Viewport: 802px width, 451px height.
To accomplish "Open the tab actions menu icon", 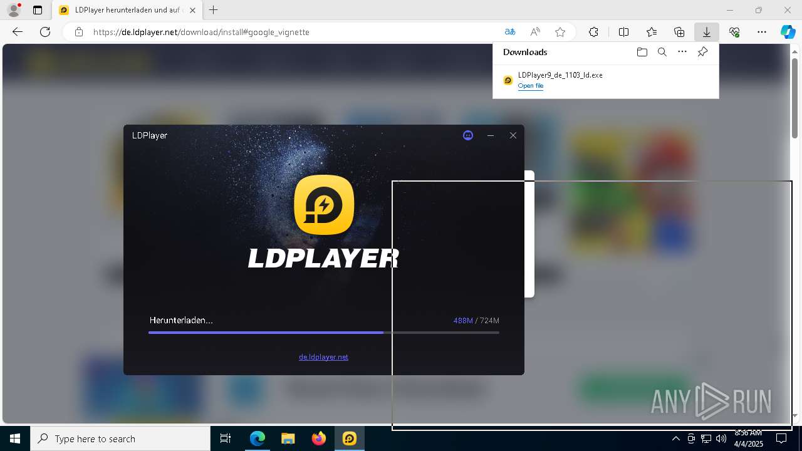I will [38, 10].
